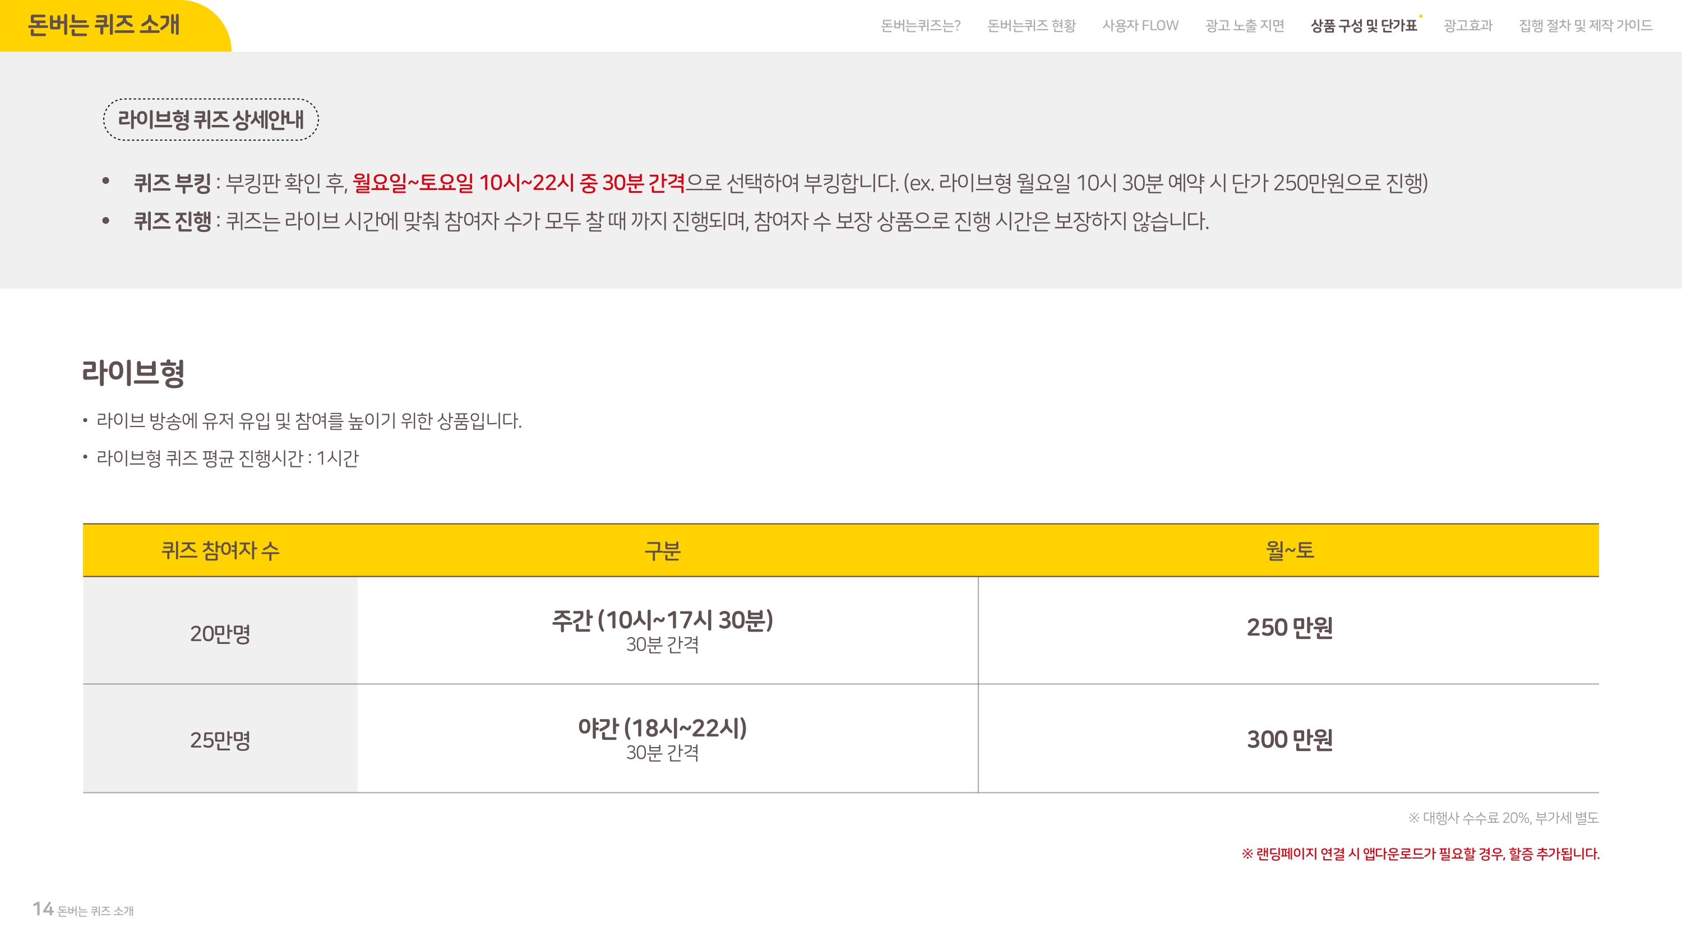Switch to the 돈버는퀴즈 현황 section
This screenshot has height=946, width=1682.
click(x=1032, y=25)
